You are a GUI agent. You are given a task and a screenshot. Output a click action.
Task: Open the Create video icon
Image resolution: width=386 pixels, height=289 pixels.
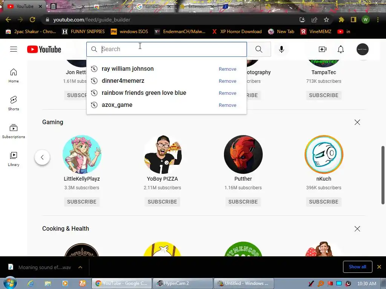pyautogui.click(x=323, y=49)
